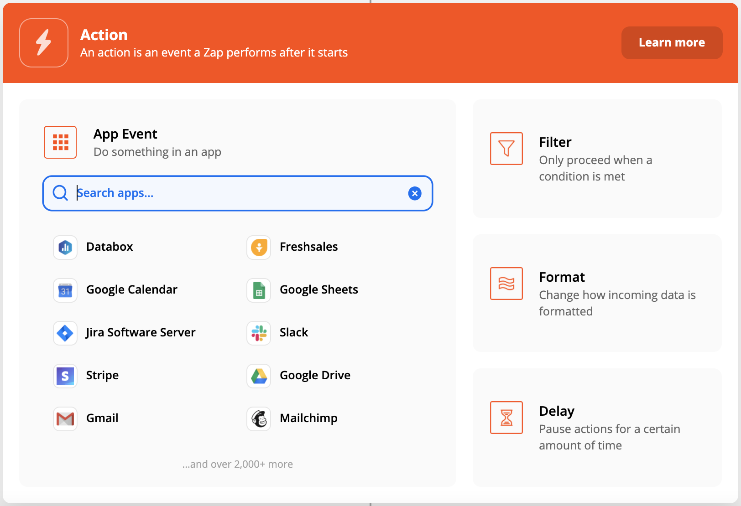Click 'Change how incoming data is formatted'
The width and height of the screenshot is (741, 506).
(x=617, y=303)
